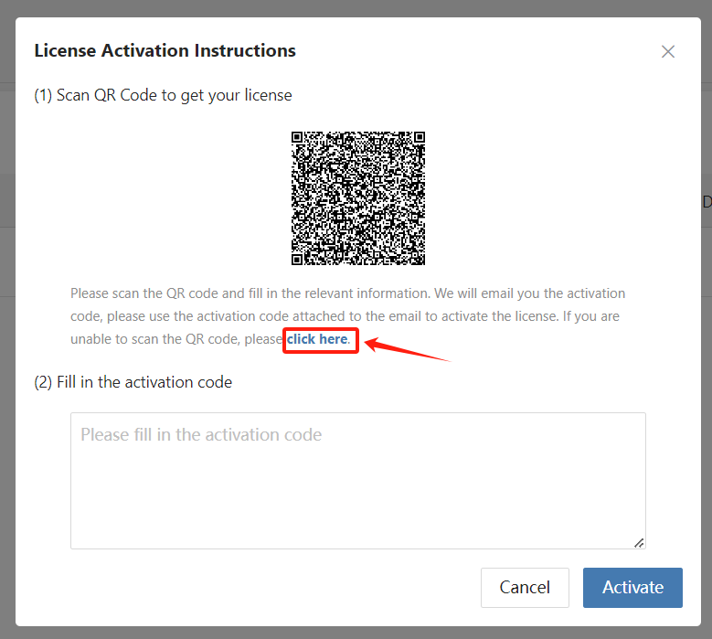Click the QR code image
The width and height of the screenshot is (712, 639).
point(357,198)
